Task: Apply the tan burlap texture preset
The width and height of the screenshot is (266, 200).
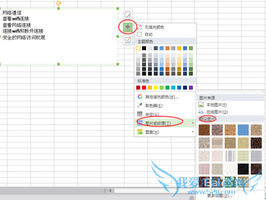Action: pos(230,130)
